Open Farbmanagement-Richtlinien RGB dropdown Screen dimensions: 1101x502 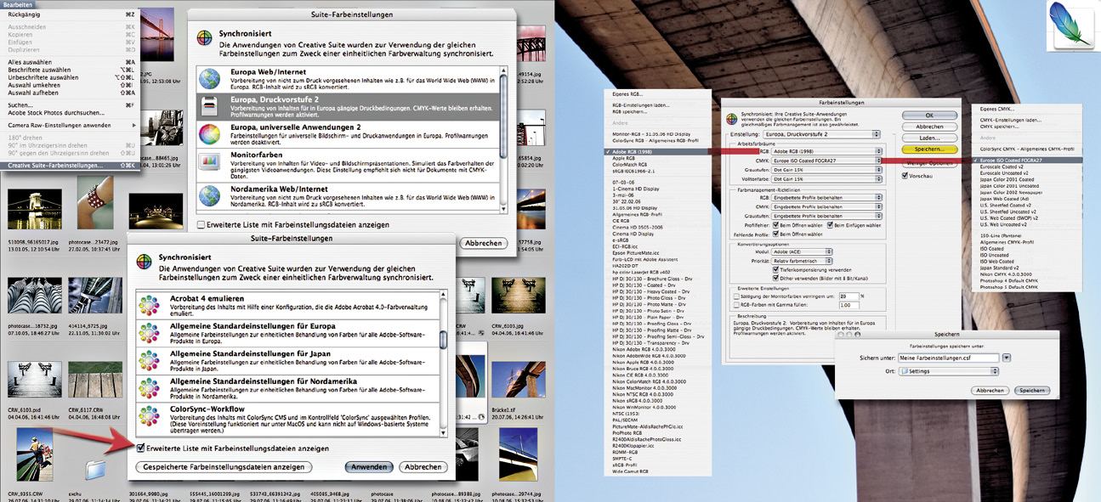click(827, 197)
